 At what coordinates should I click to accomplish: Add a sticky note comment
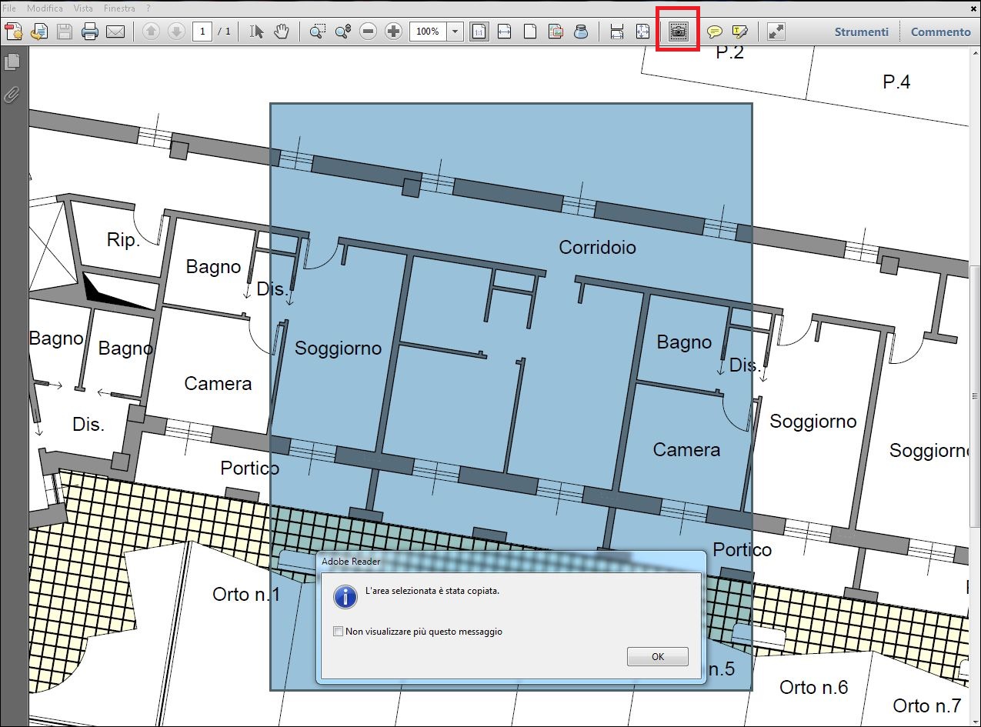(x=715, y=32)
